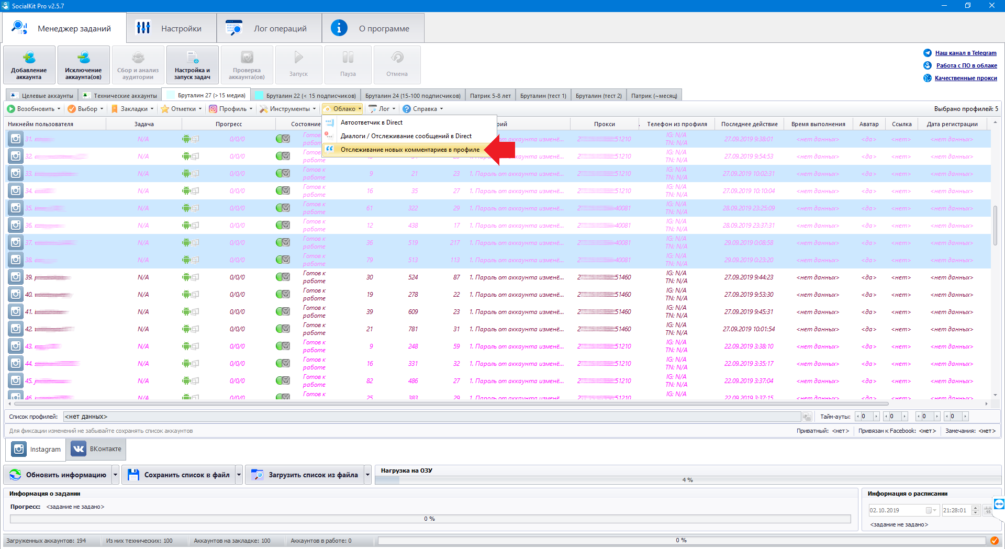Screen dimensions: 1005x549
Task: Click Instagram icon in row 45
Action: 16,380
